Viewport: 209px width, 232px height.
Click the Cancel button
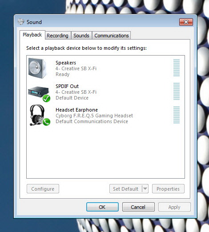coord(138,207)
